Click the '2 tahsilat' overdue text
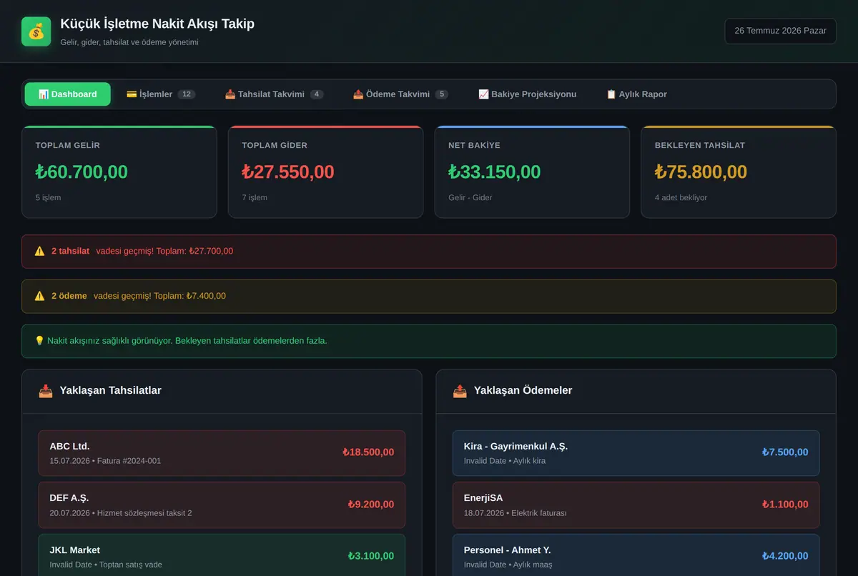 point(70,252)
